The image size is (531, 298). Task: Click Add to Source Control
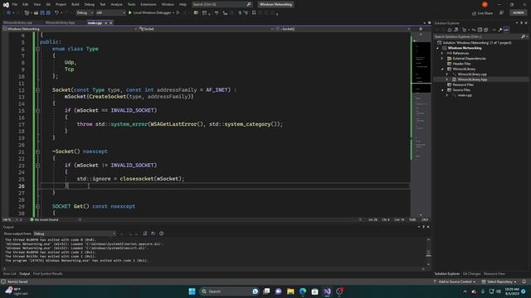(455, 281)
